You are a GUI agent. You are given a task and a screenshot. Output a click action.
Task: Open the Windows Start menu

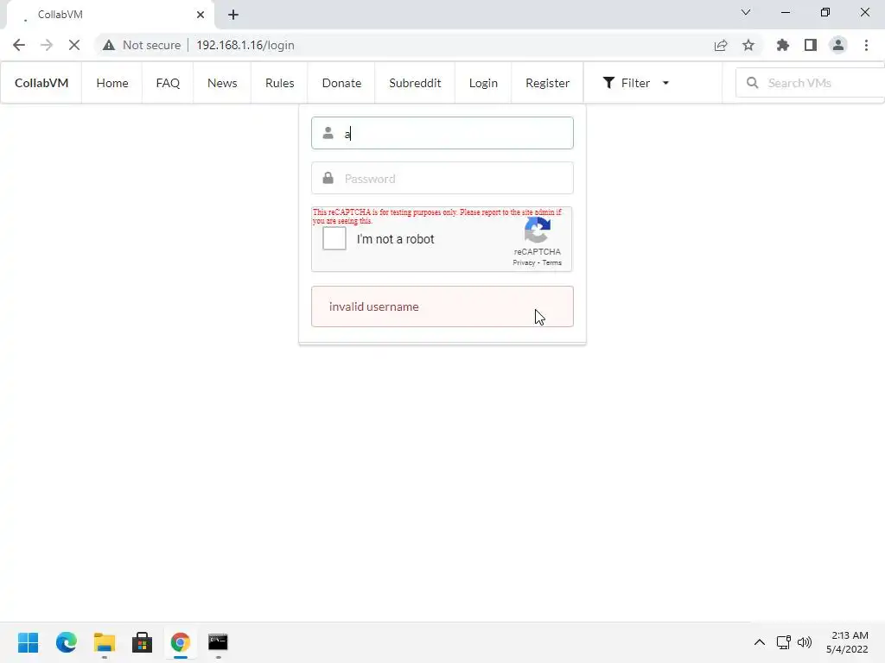point(29,642)
